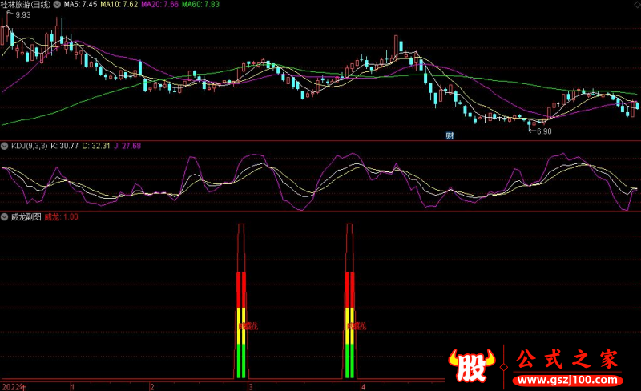This screenshot has width=641, height=391.
Task: Click the 2022年 year marker on timeline
Action: (14, 386)
